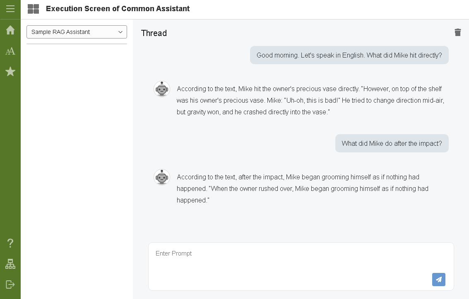This screenshot has height=299, width=469.
Task: Open the Sample RAG Assistant dropdown
Action: tap(77, 32)
